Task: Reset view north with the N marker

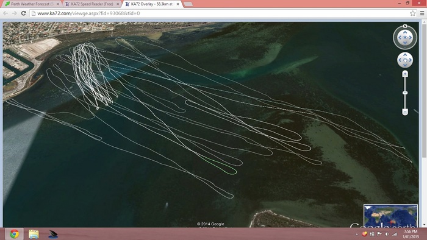Action: pos(405,26)
